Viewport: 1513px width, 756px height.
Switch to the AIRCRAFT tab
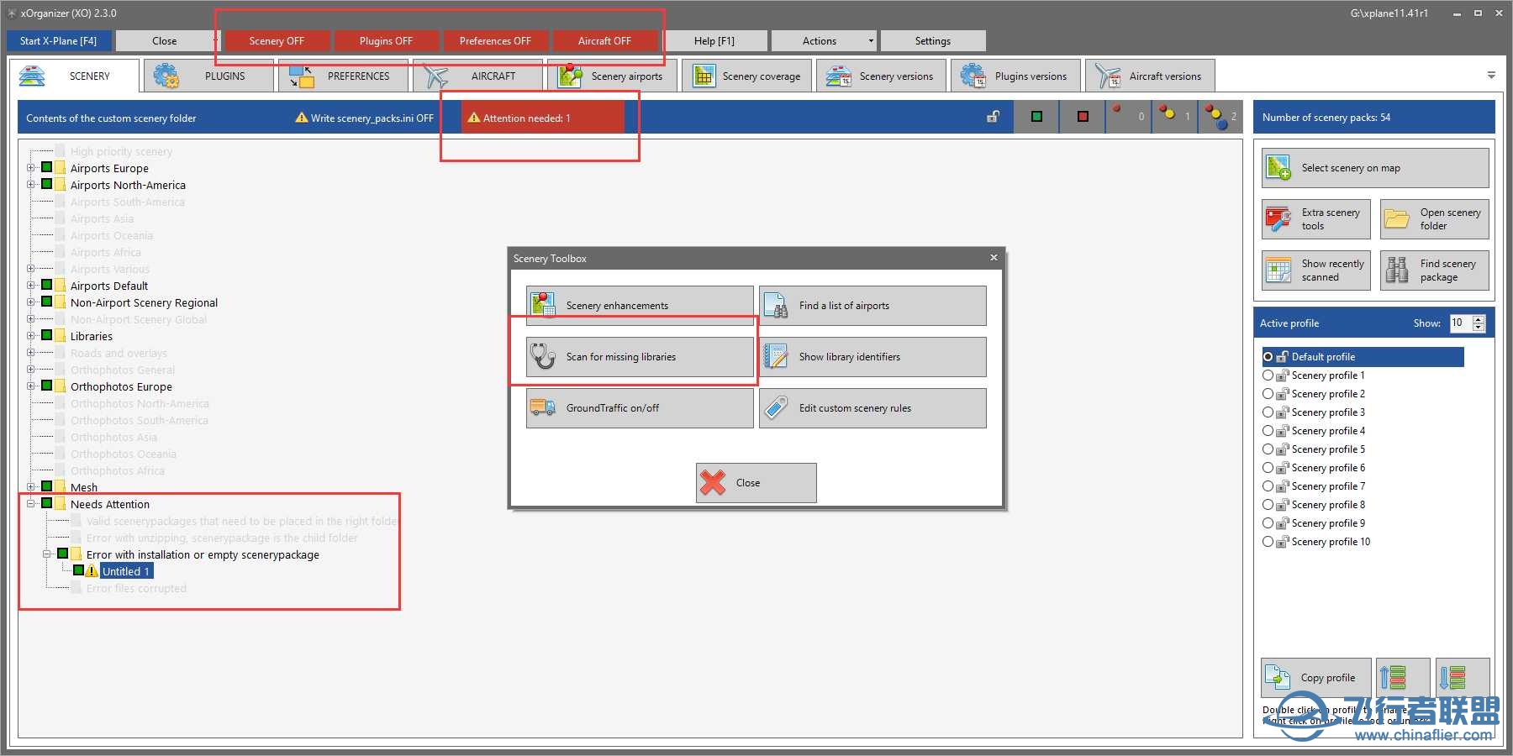[x=478, y=76]
